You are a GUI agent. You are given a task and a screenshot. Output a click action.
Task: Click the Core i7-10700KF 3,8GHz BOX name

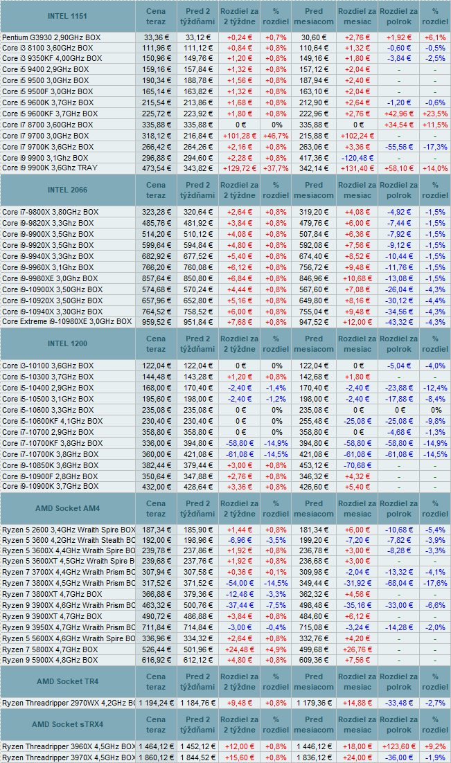(53, 443)
